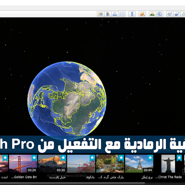The width and height of the screenshot is (185, 185).
Task: Click the 00:30 duration label
Action: (61, 170)
